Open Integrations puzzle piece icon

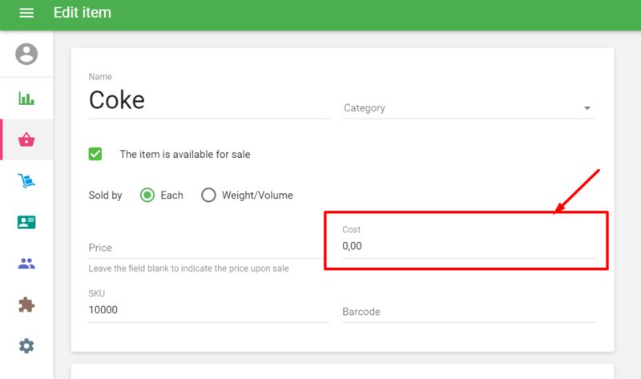pos(26,305)
